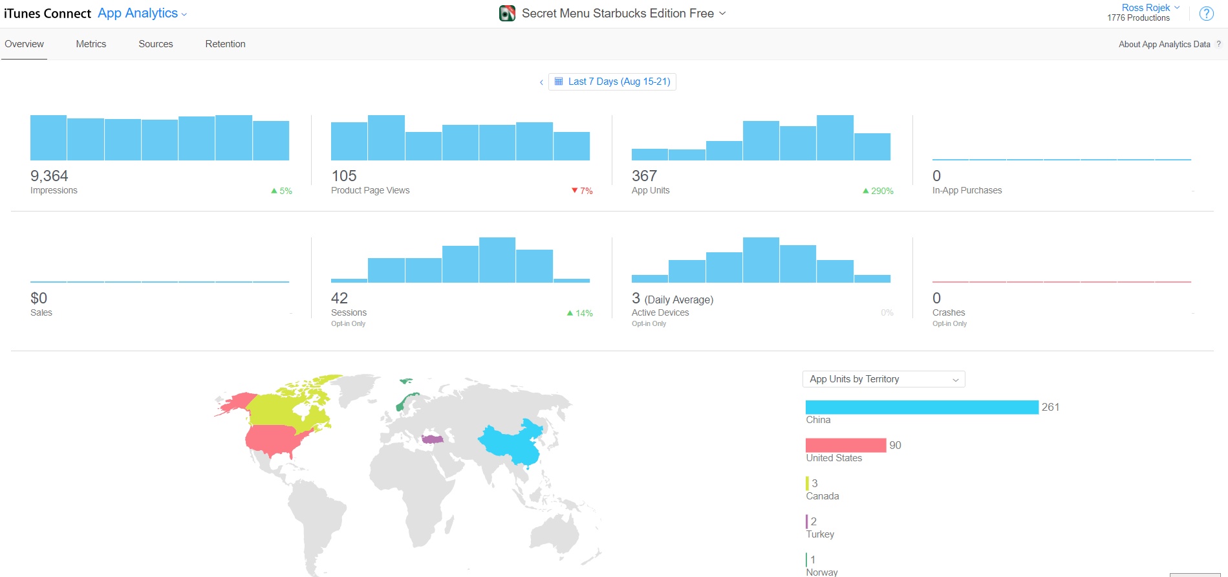Screen dimensions: 1228x577
Task: Click the China territory label
Action: click(818, 420)
